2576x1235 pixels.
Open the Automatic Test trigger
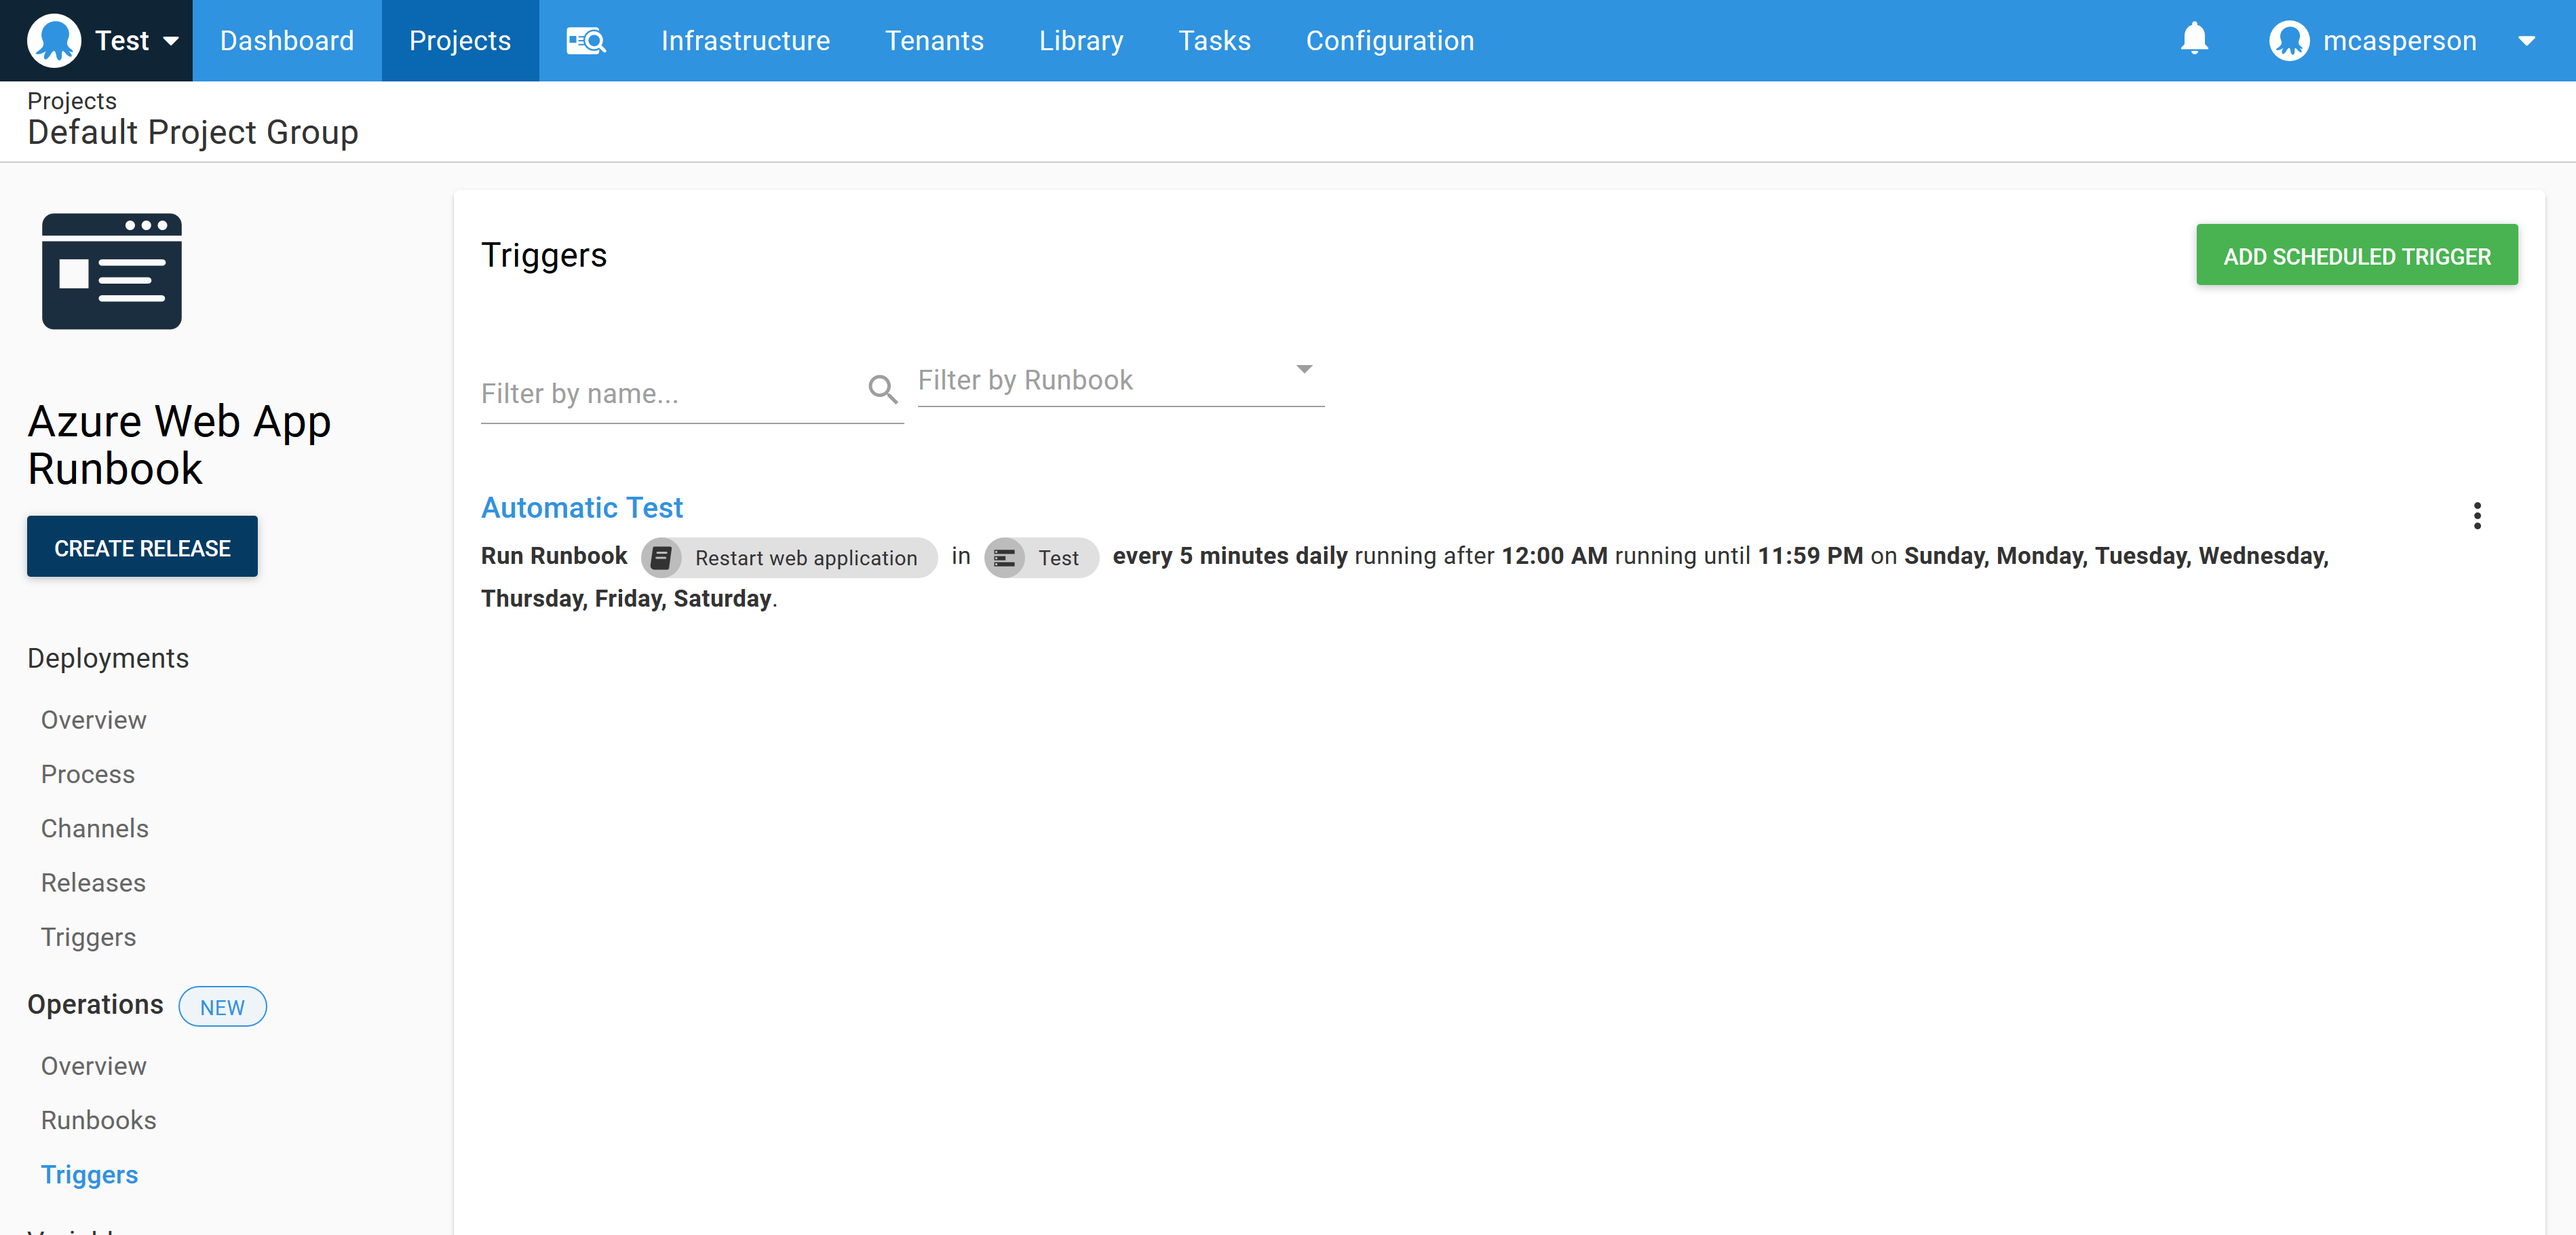582,508
